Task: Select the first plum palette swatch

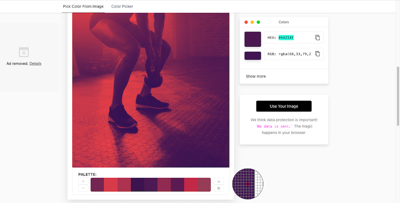Action: click(98, 185)
